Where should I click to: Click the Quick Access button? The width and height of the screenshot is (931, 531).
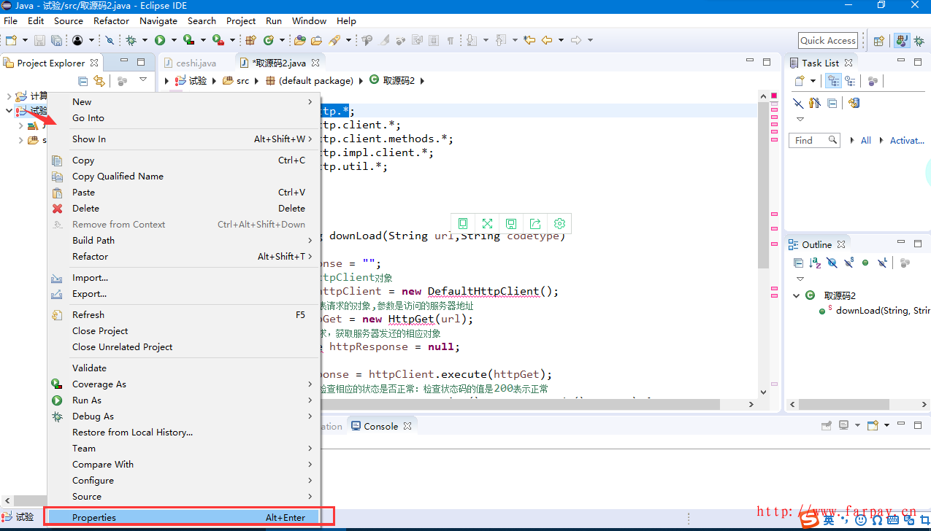pyautogui.click(x=827, y=41)
